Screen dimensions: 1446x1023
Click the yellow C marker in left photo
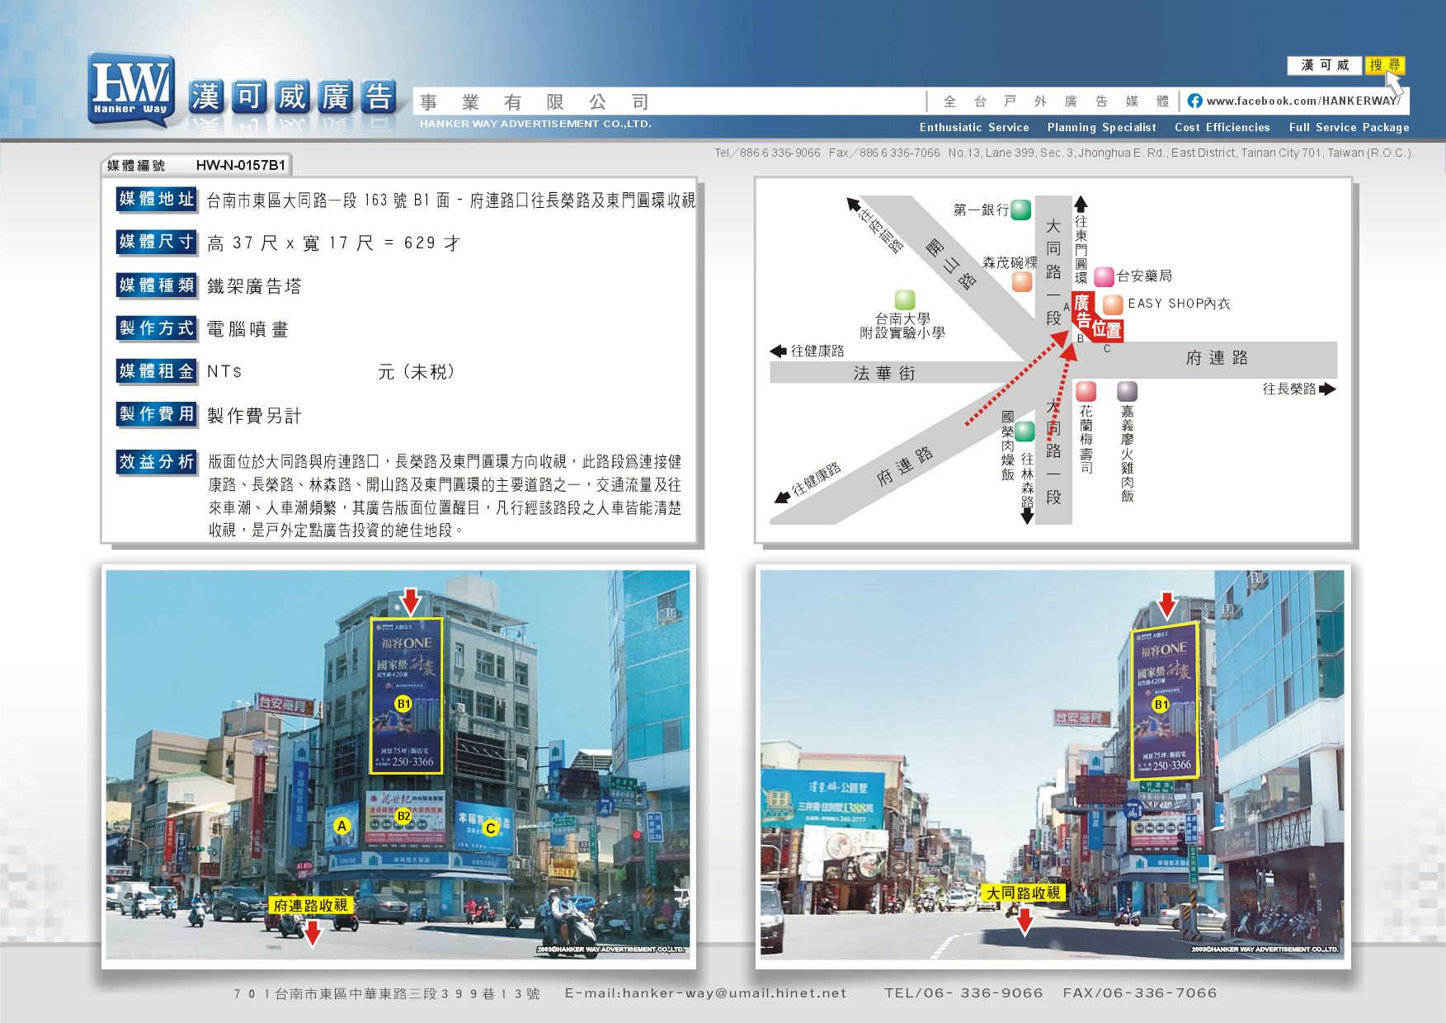click(x=491, y=828)
